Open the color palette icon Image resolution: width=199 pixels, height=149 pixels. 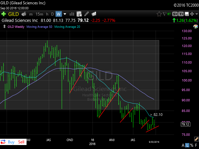click(196, 26)
